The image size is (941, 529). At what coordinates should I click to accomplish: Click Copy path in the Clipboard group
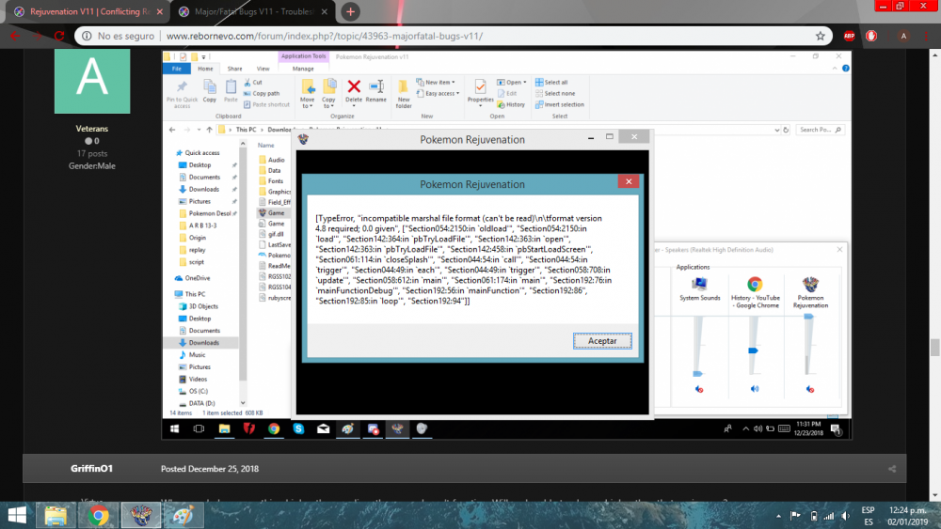(x=262, y=93)
